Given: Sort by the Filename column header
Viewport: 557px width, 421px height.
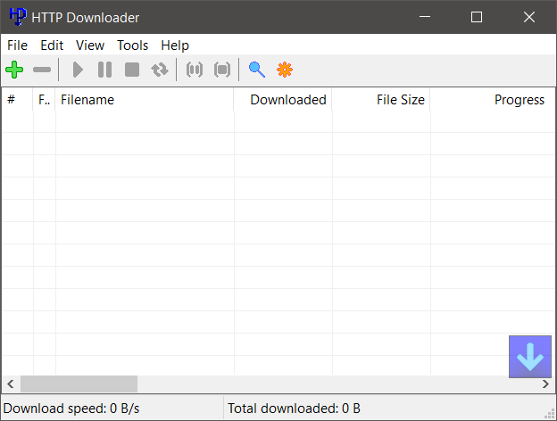Looking at the screenshot, I should coord(145,99).
